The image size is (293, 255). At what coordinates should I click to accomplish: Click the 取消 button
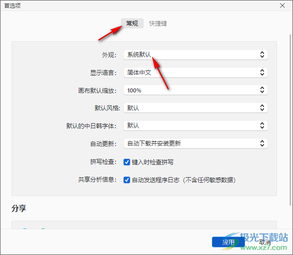265,243
